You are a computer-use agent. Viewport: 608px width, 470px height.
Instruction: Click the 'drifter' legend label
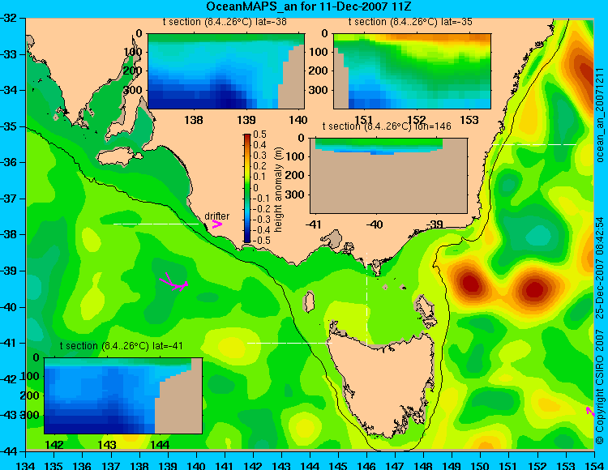(216, 216)
